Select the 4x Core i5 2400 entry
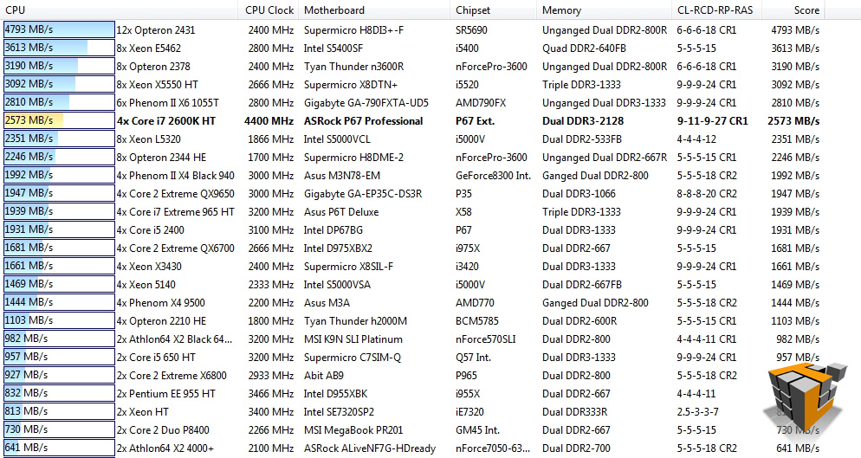This screenshot has height=458, width=861. 151,229
